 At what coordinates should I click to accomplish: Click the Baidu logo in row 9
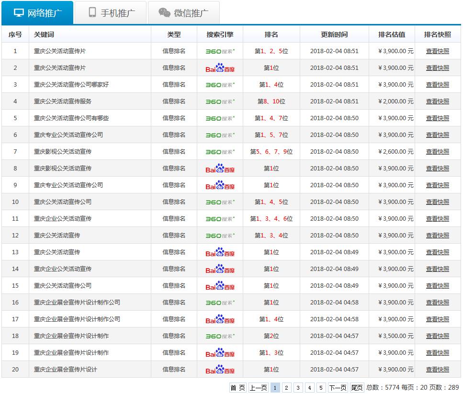(220, 185)
